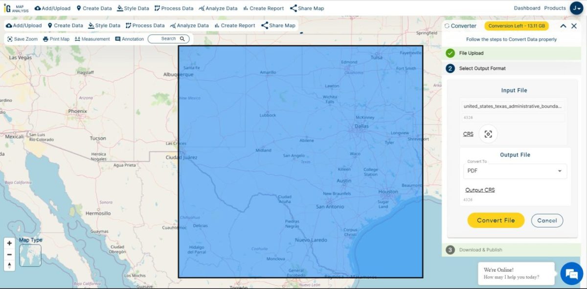
Task: Open the Annotation tool
Action: tap(118, 39)
